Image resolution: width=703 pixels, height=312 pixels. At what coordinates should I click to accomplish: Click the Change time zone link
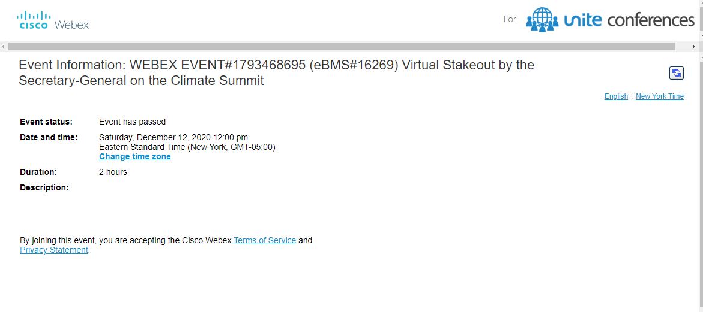135,156
